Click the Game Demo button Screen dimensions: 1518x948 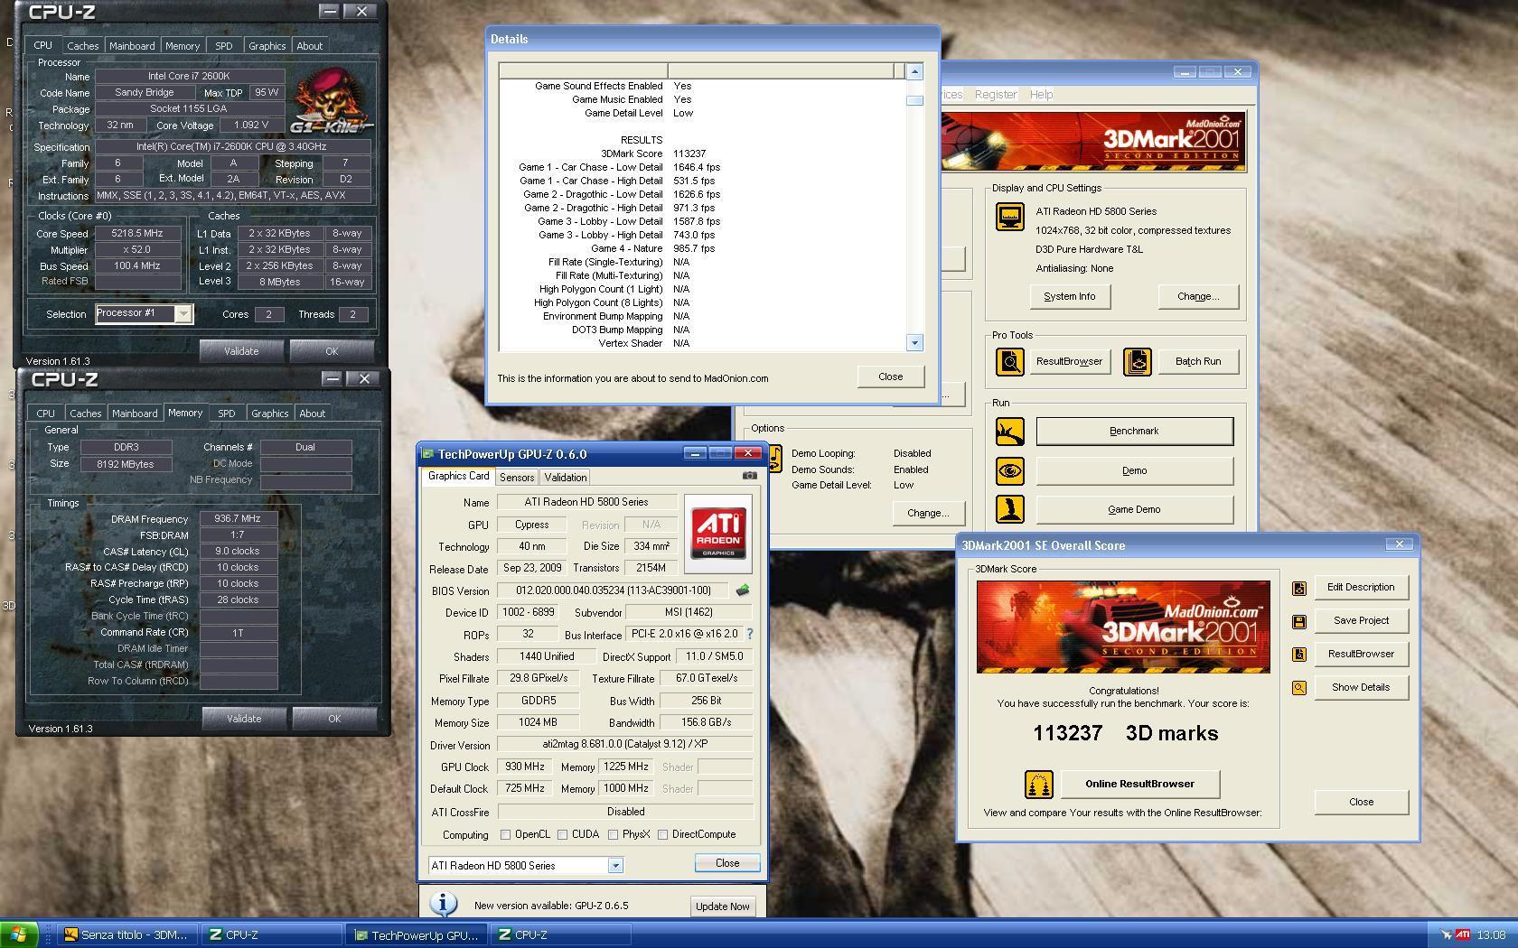1134,509
